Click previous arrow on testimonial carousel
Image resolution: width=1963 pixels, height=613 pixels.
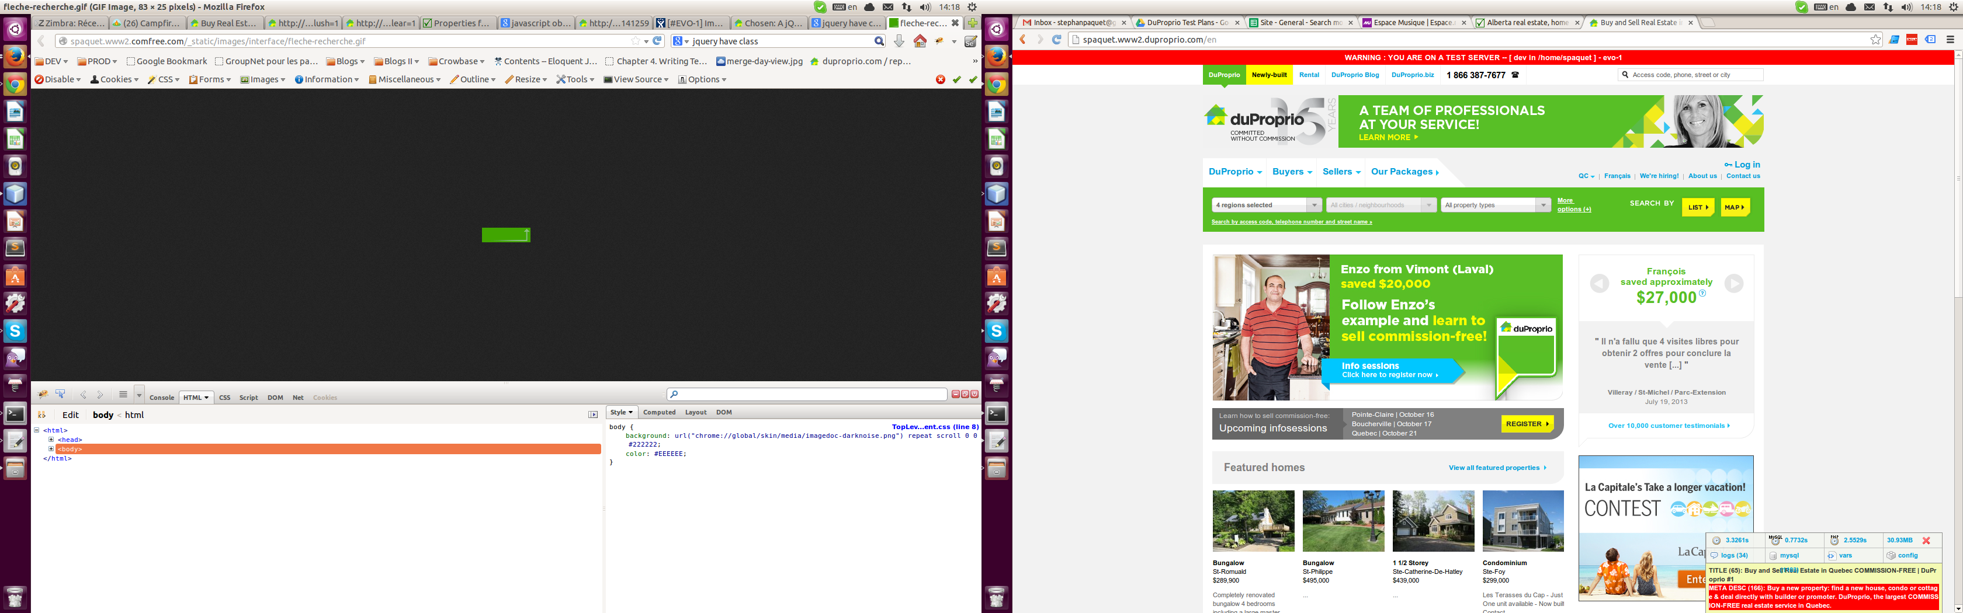coord(1600,283)
